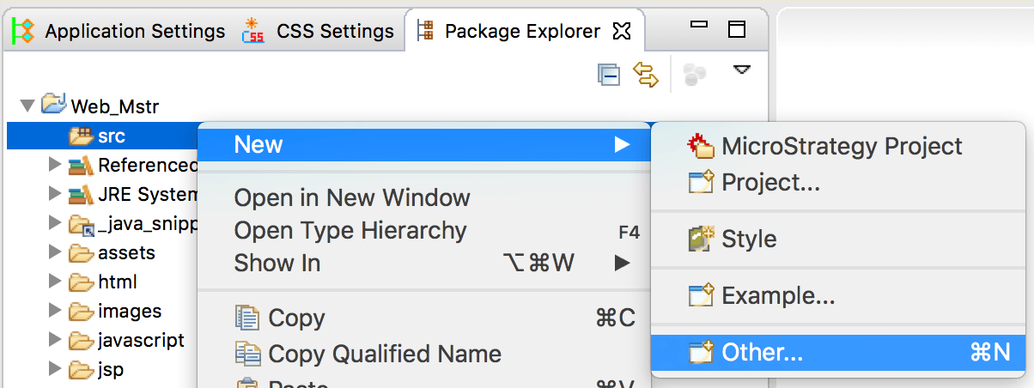This screenshot has width=1034, height=388.
Task: Toggle Link with Editor icon
Action: pyautogui.click(x=646, y=75)
